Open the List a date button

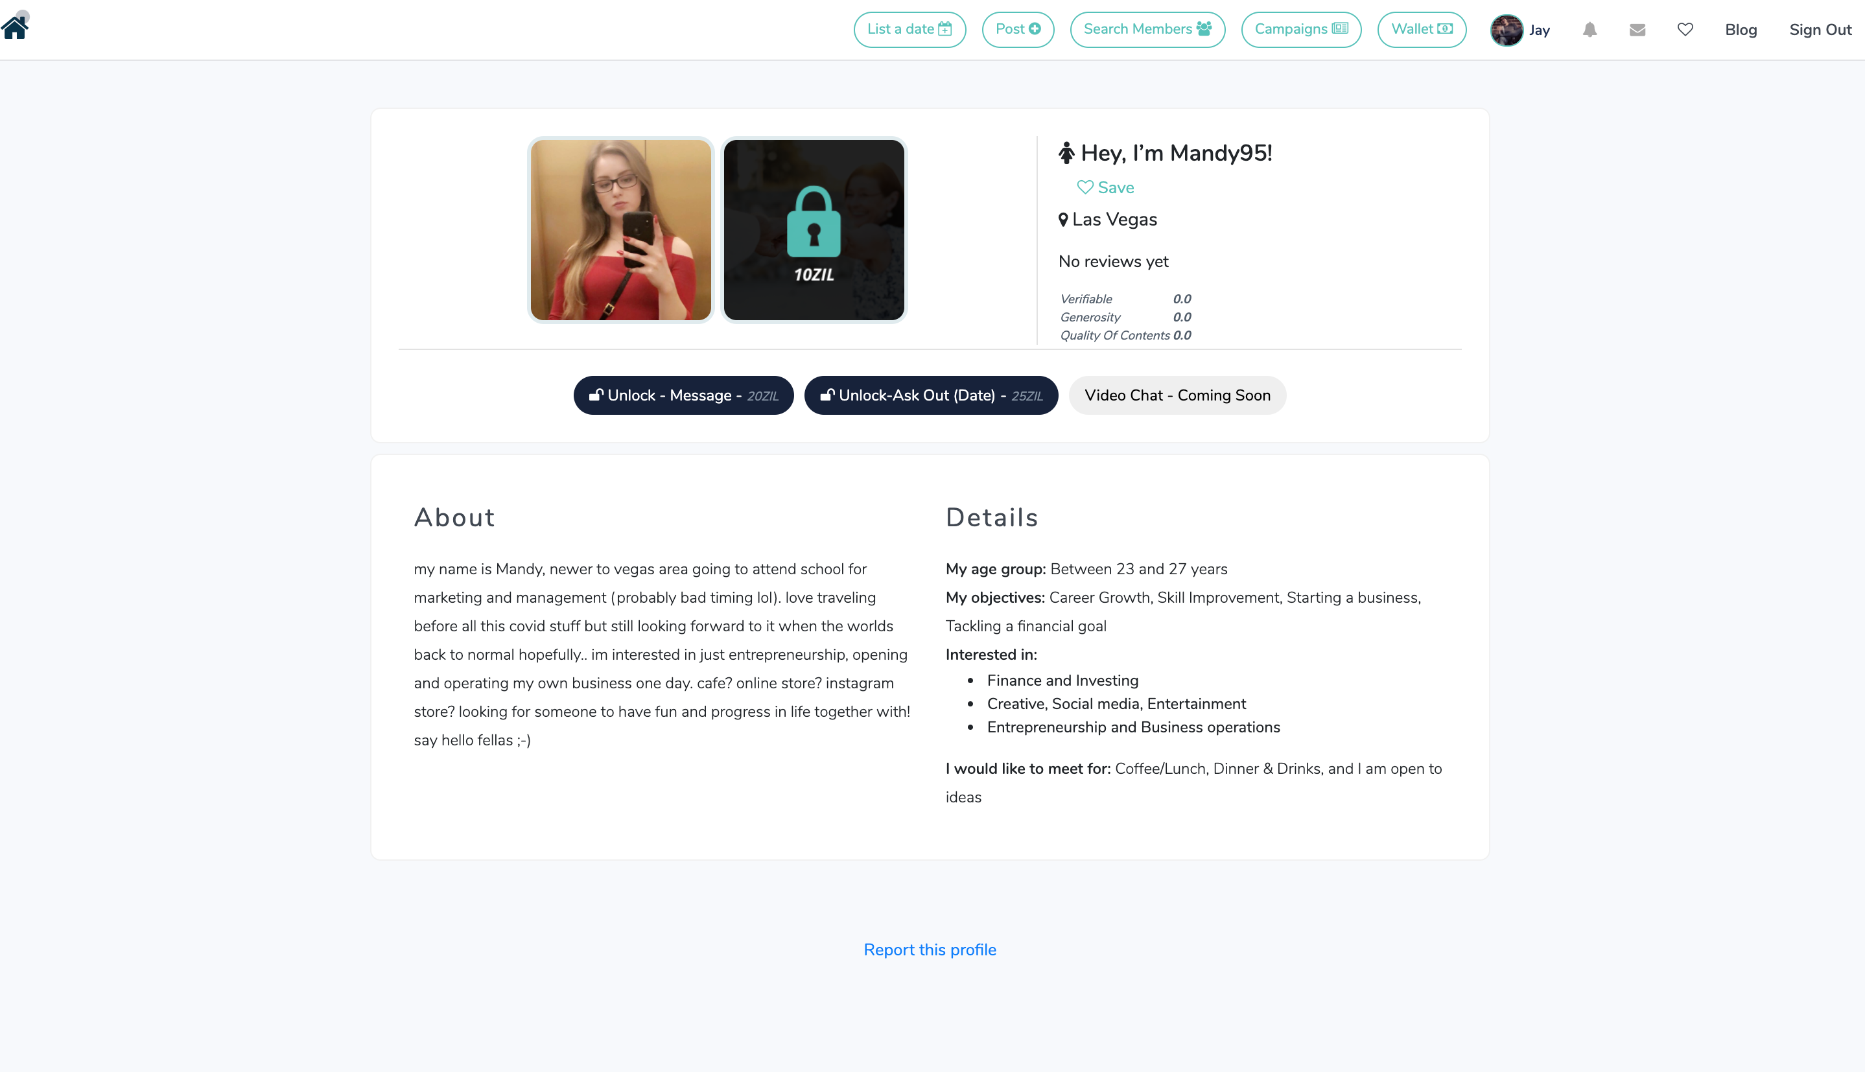point(909,29)
